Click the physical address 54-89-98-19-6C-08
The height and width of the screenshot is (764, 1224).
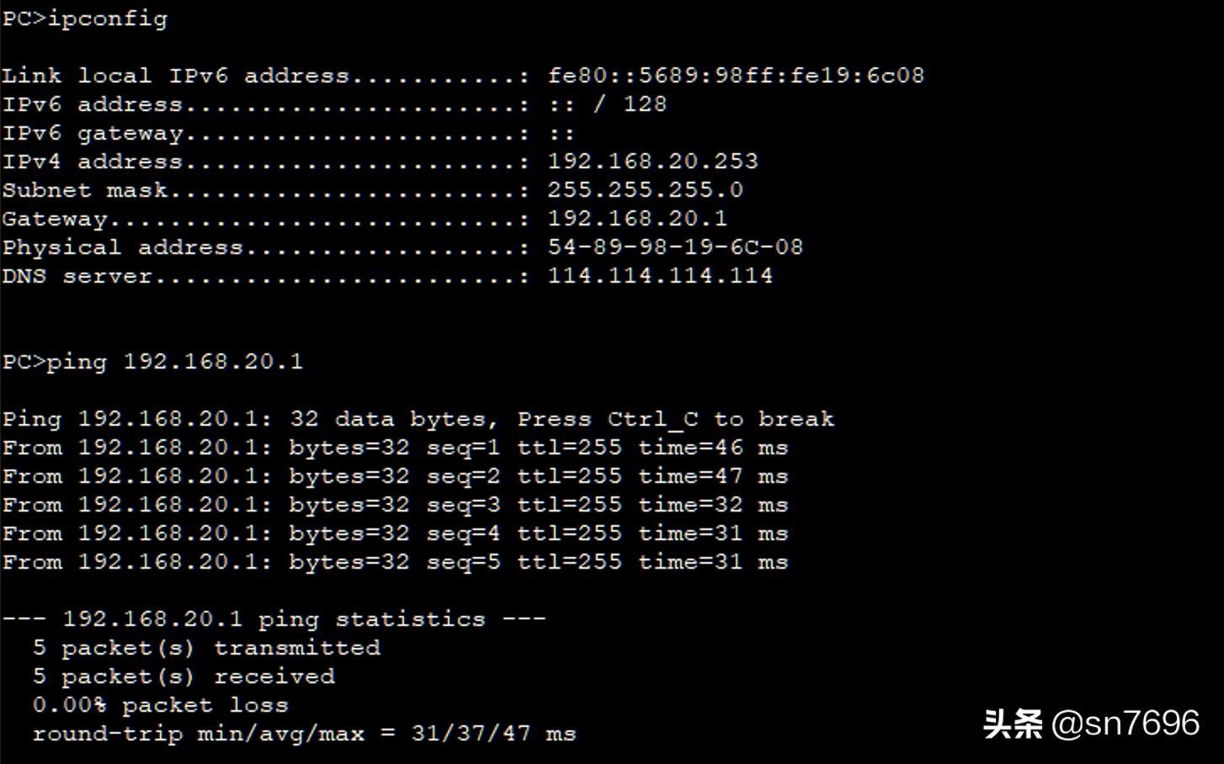675,247
